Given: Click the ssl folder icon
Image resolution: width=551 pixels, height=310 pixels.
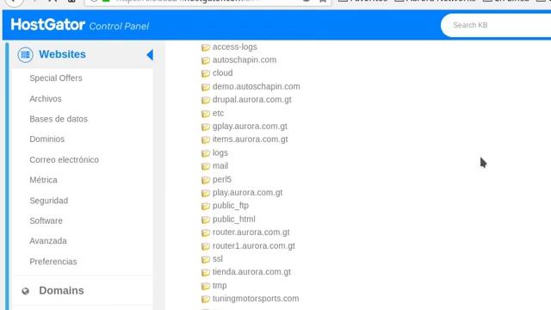Looking at the screenshot, I should coord(206,259).
